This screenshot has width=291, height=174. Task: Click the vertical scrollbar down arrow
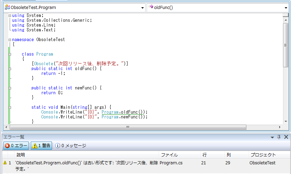[285, 122]
